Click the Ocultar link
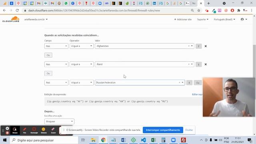256x144 pixels. coord(189,130)
